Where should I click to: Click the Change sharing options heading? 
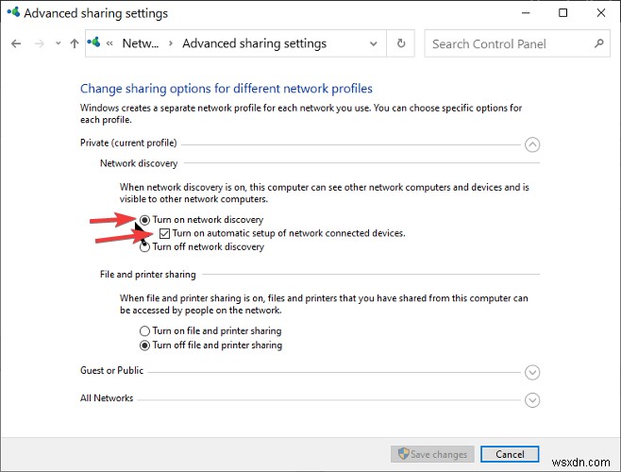[227, 89]
